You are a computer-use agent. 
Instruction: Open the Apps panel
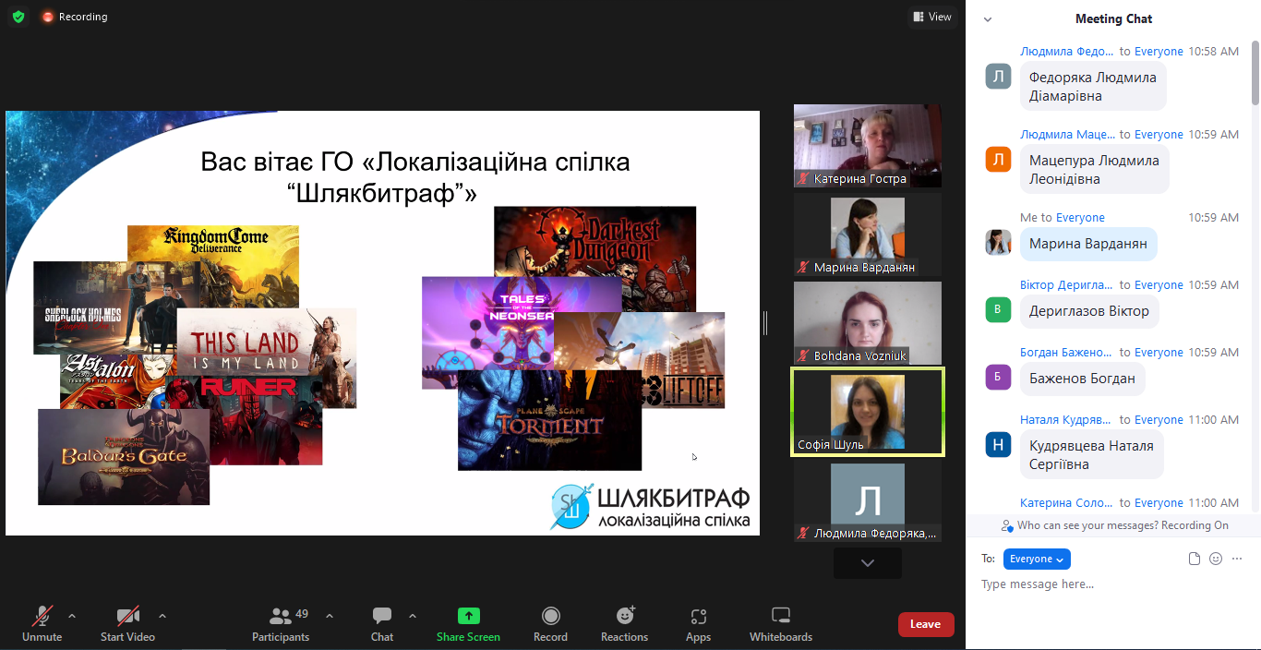pyautogui.click(x=698, y=616)
